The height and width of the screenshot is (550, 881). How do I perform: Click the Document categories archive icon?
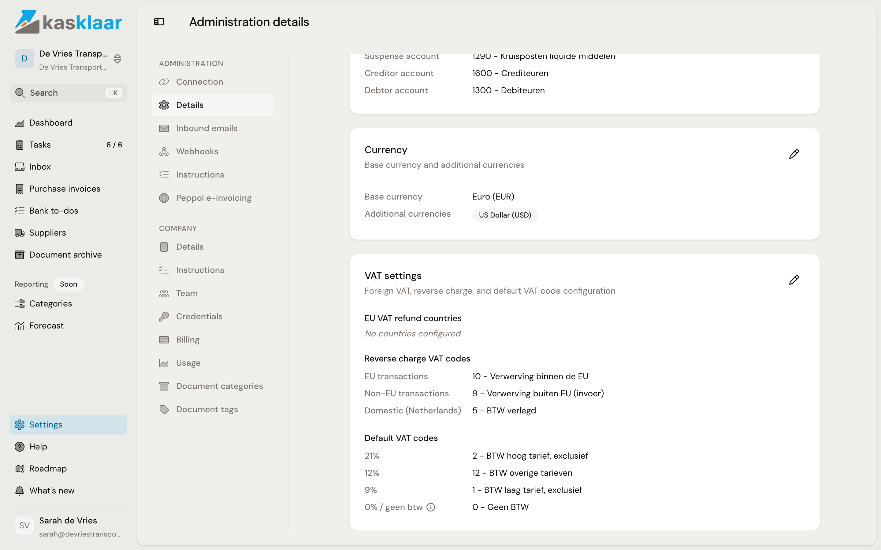pos(164,386)
